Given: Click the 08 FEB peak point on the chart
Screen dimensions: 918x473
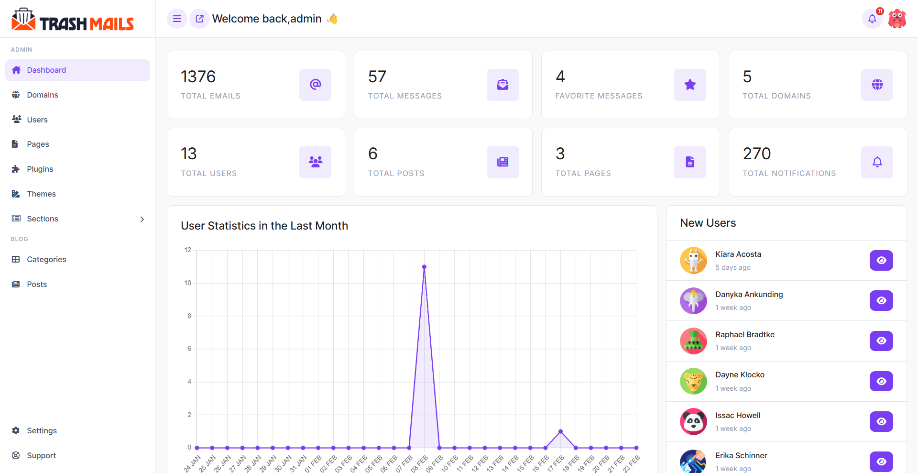Looking at the screenshot, I should [424, 267].
